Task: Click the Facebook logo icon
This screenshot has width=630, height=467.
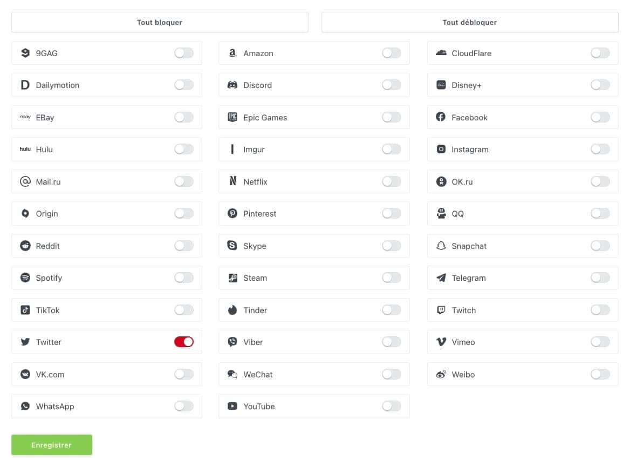Action: point(441,117)
